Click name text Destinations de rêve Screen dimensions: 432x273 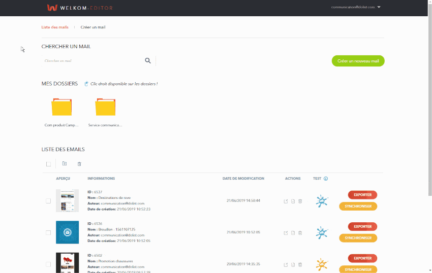click(x=114, y=197)
